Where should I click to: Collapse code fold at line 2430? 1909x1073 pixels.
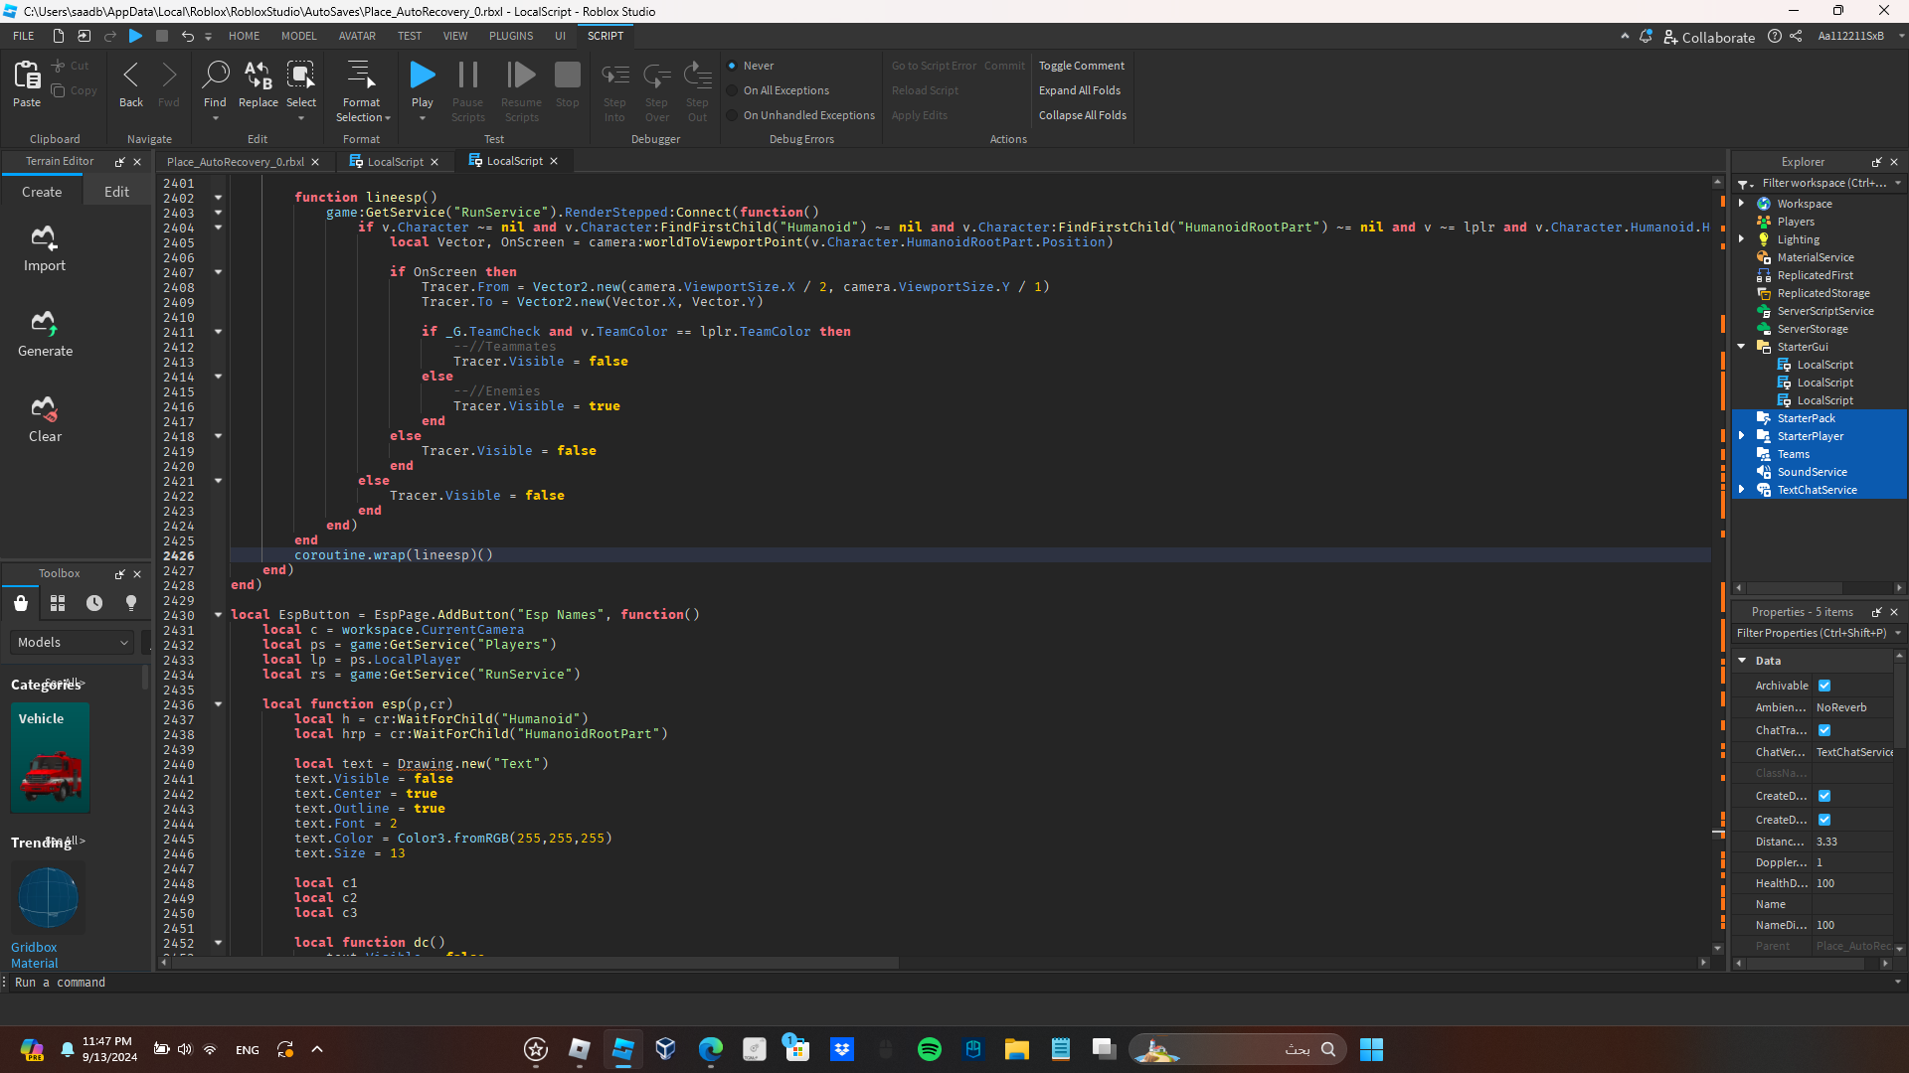[218, 615]
